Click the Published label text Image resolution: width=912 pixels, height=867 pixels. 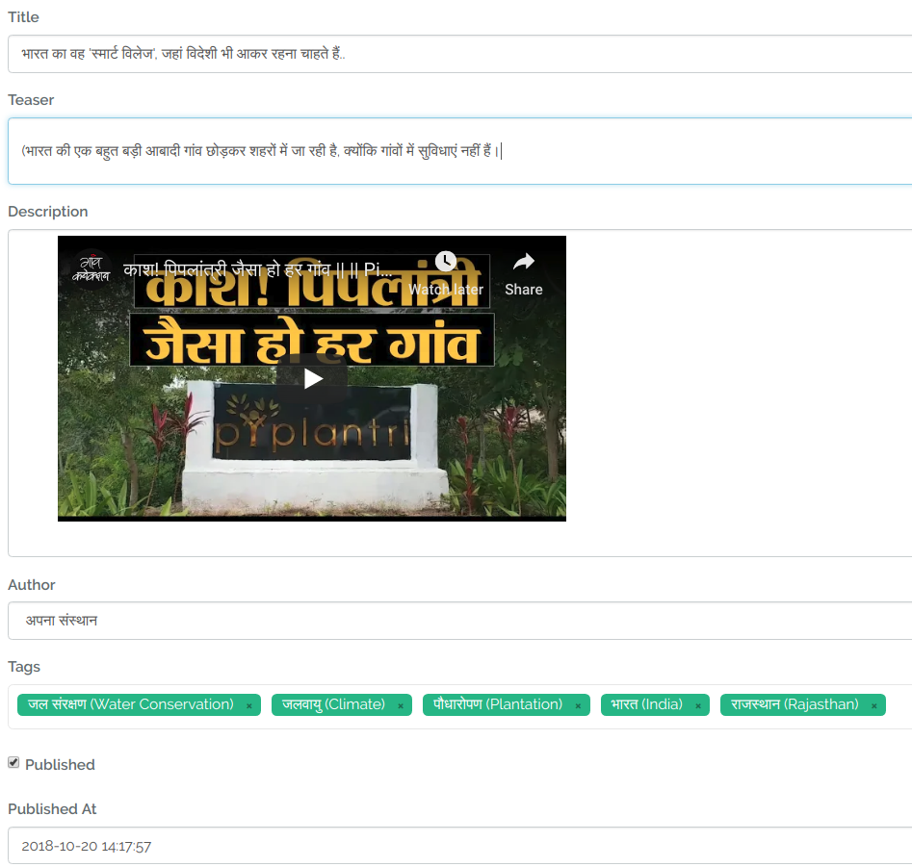60,765
